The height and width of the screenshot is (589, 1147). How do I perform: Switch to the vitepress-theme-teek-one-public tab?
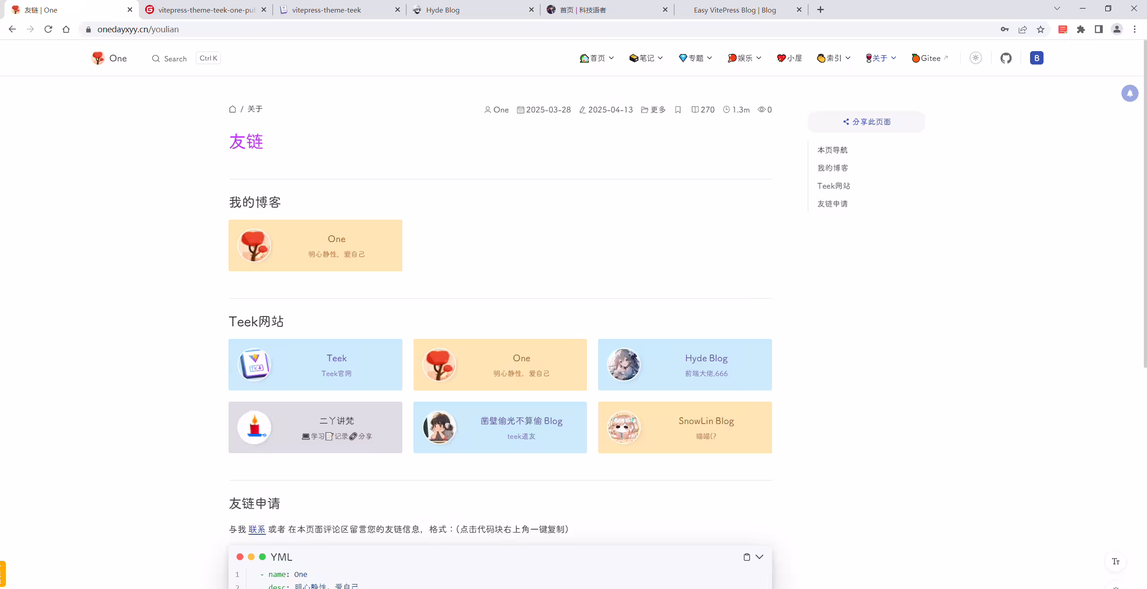click(206, 10)
